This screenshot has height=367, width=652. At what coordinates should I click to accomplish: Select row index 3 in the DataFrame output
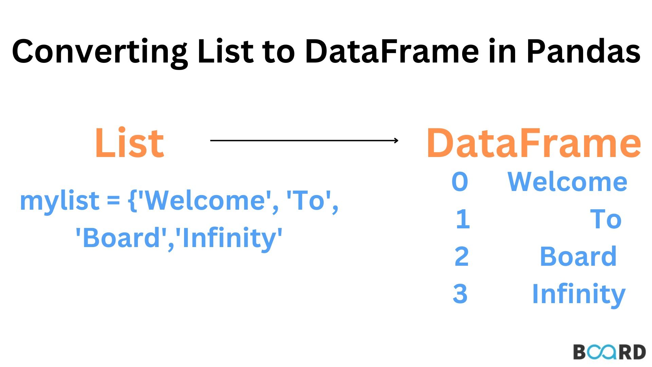460,293
